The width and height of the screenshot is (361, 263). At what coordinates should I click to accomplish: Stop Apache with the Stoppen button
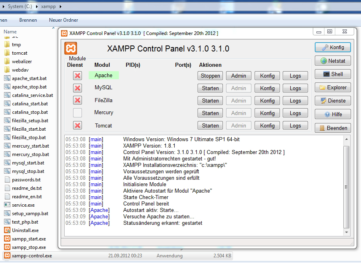click(x=210, y=76)
